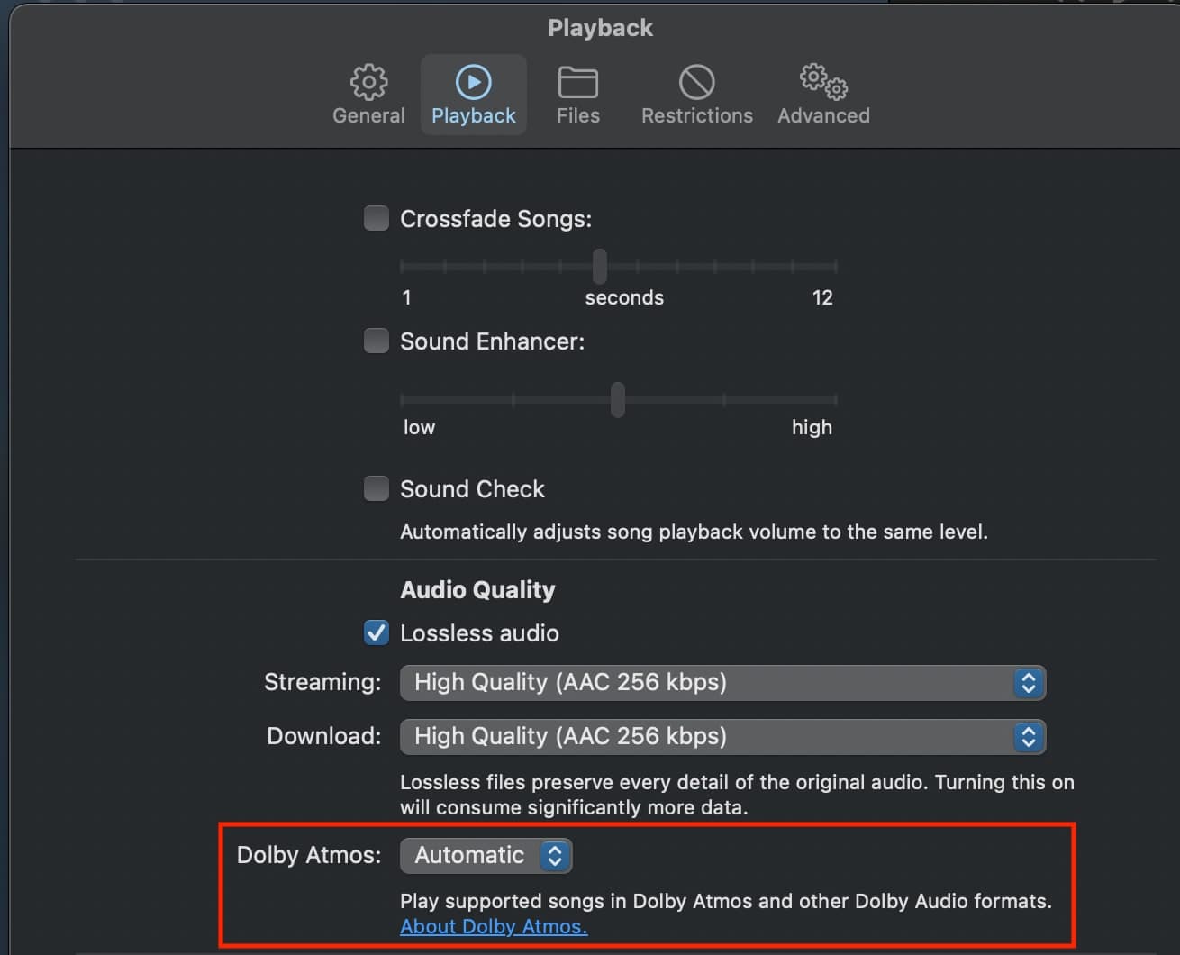Click the Crossfade Songs seconds slider handle
The image size is (1180, 955).
[x=600, y=266]
